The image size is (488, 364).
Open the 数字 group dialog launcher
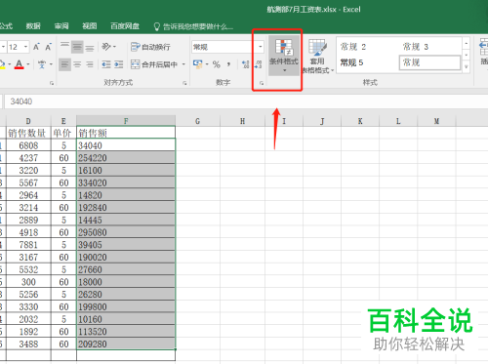[262, 83]
